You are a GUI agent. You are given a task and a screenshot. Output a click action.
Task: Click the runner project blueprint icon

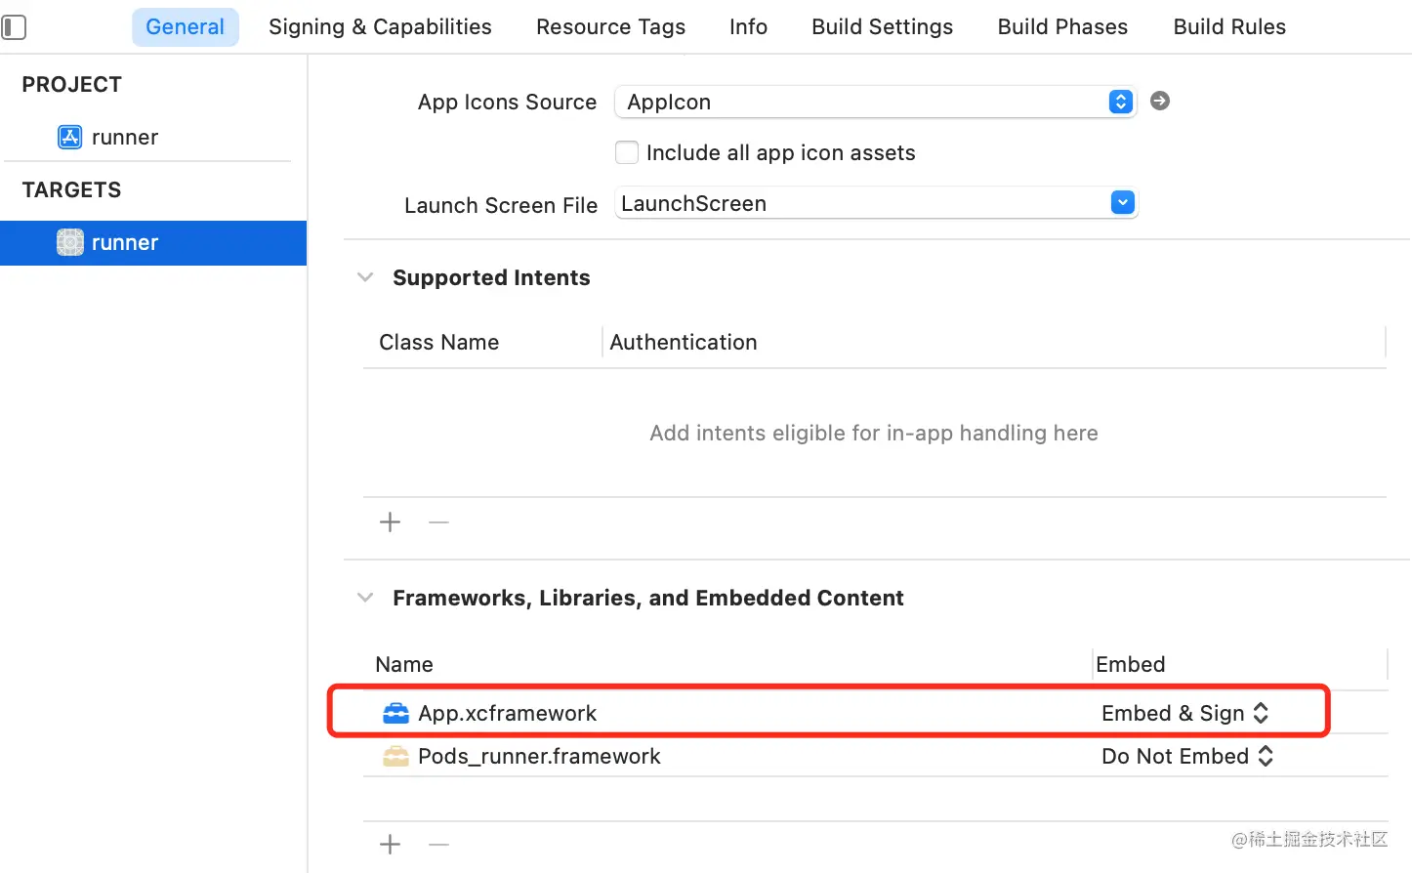69,137
